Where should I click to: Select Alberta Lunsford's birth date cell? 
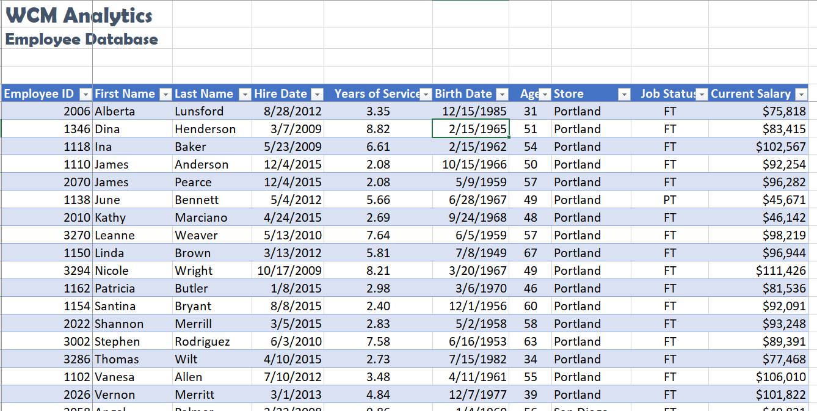pos(471,111)
